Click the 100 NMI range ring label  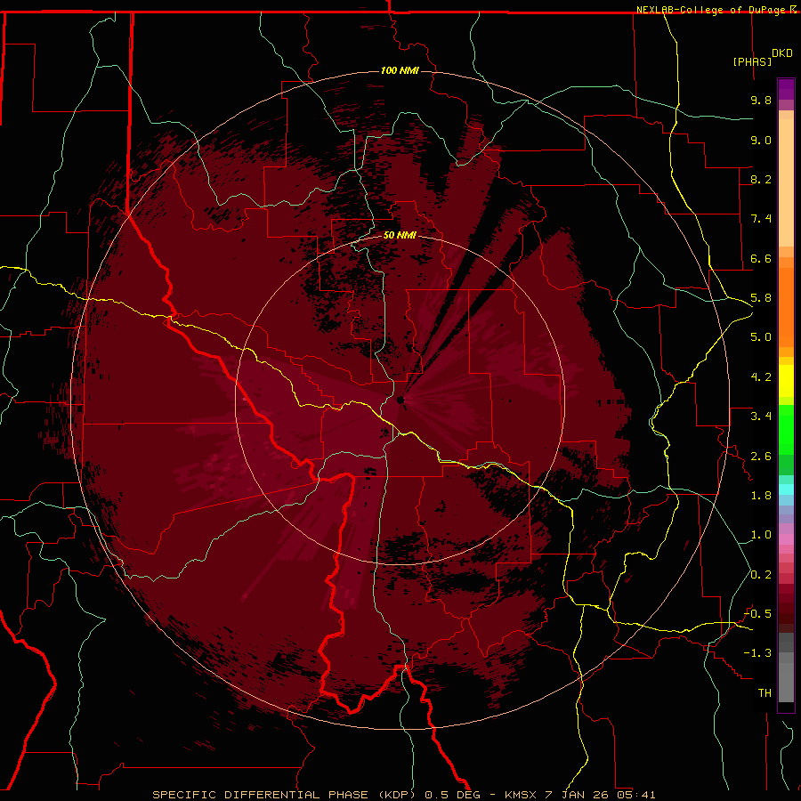400,70
